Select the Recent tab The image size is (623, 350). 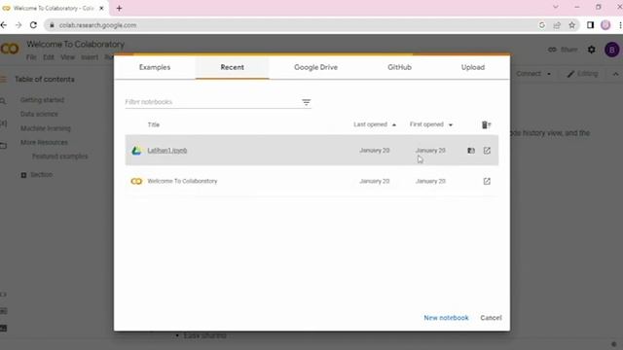coord(232,67)
